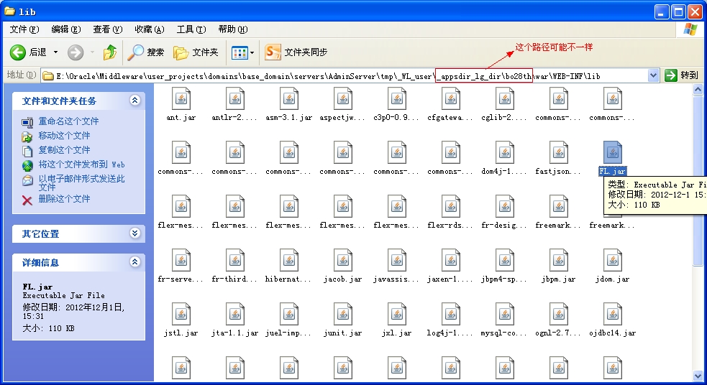Select the cfgatewa... jar file icon
This screenshot has width=707, height=385.
point(450,98)
